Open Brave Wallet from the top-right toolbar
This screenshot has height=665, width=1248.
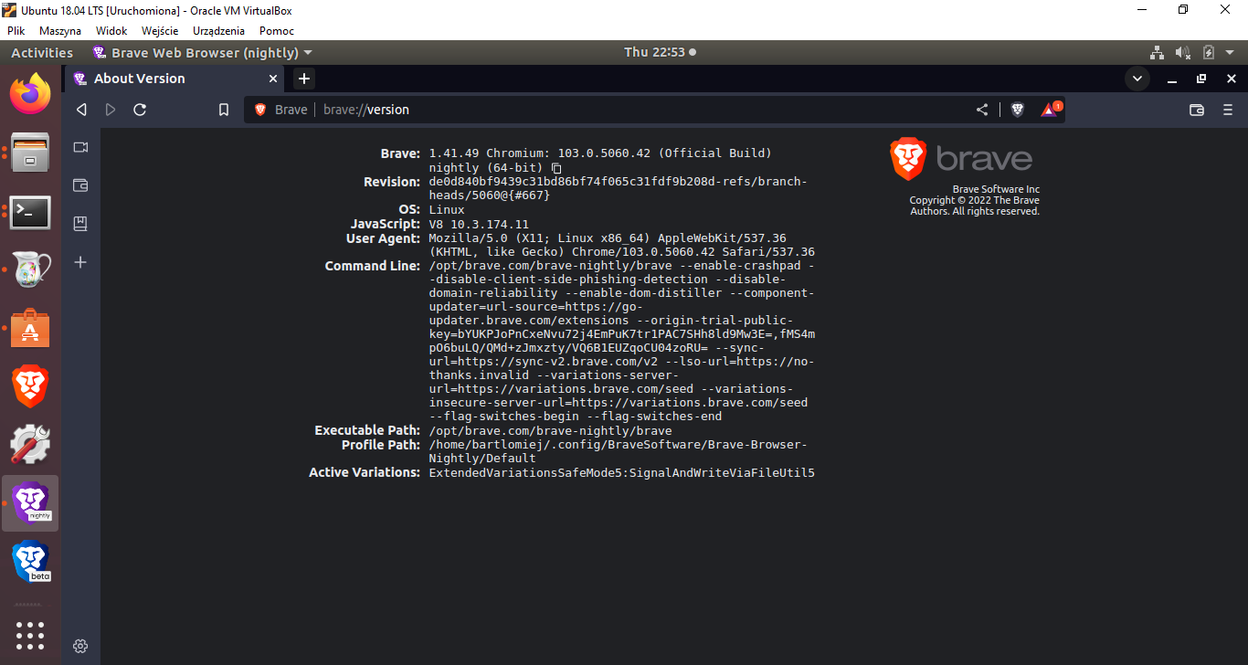click(1197, 110)
